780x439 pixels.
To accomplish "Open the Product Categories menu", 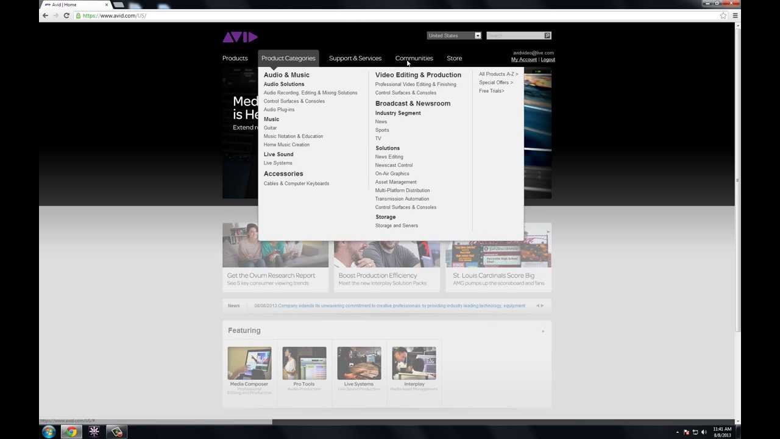I will tap(288, 58).
